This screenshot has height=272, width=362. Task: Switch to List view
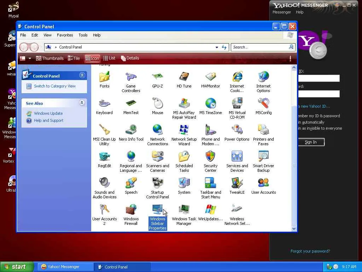tap(109, 58)
